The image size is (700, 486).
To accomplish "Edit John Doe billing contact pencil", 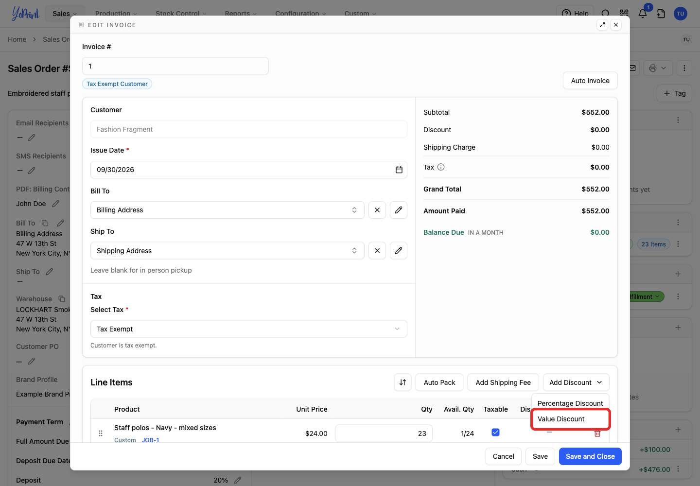I will (x=56, y=204).
